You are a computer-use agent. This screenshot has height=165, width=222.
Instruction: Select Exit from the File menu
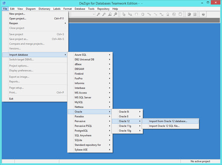click(x=35, y=99)
